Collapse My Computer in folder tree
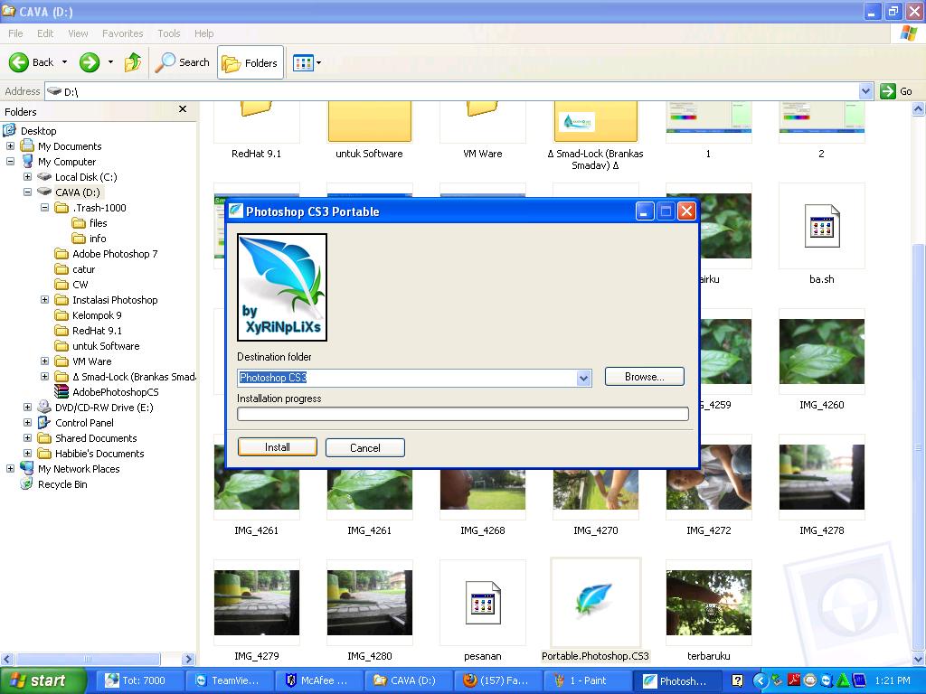 pyautogui.click(x=10, y=161)
